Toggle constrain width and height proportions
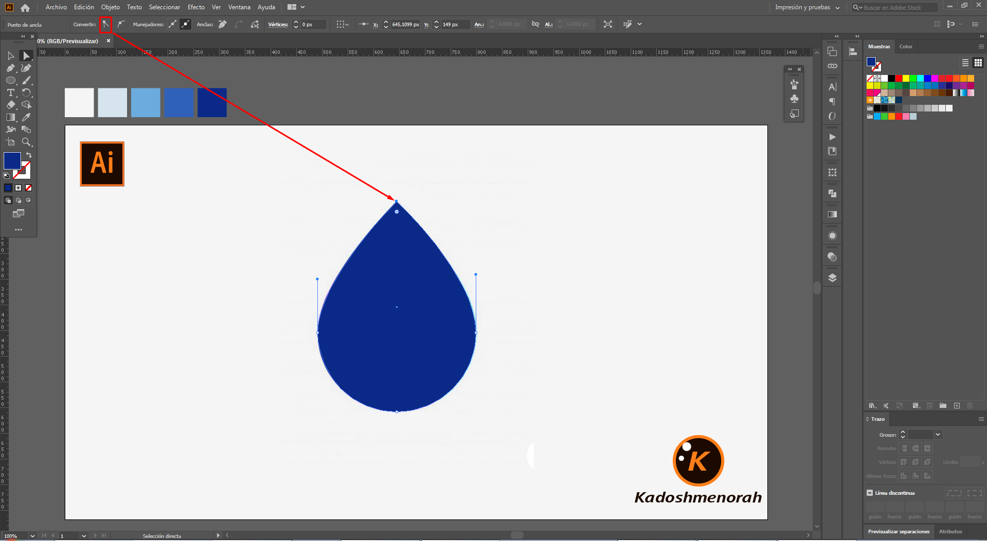The width and height of the screenshot is (987, 541). 535,24
